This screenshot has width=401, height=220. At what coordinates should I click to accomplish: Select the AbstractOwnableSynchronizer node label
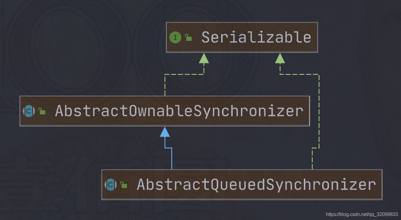(179, 111)
